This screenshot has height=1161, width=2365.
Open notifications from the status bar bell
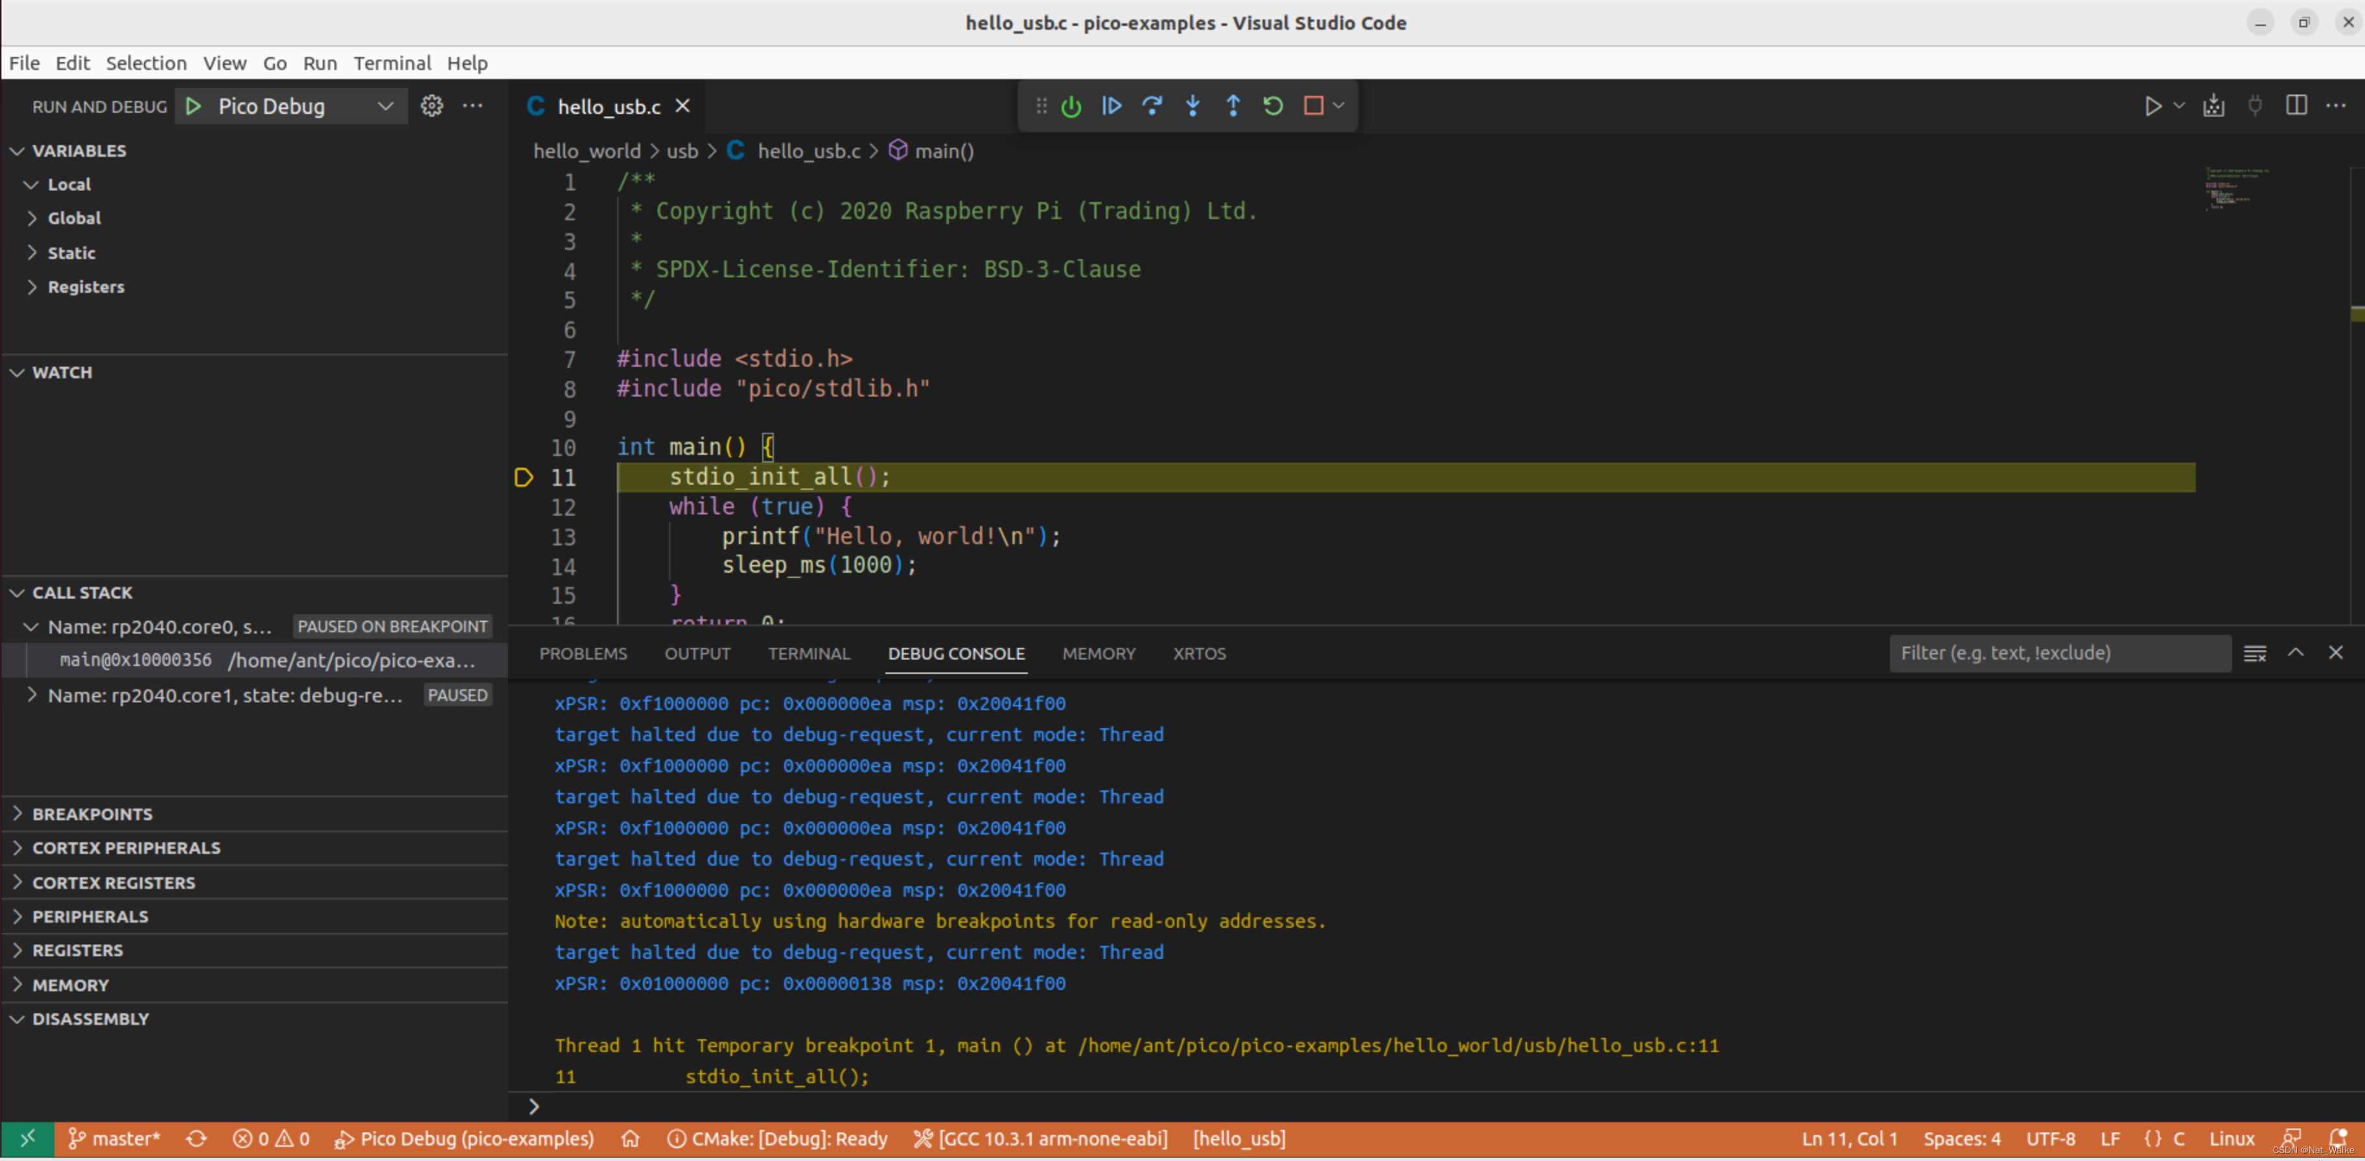pyautogui.click(x=2339, y=1139)
